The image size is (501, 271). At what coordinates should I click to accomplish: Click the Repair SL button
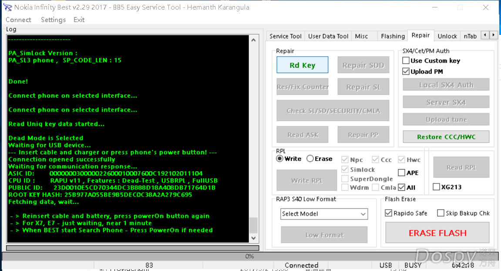363,87
